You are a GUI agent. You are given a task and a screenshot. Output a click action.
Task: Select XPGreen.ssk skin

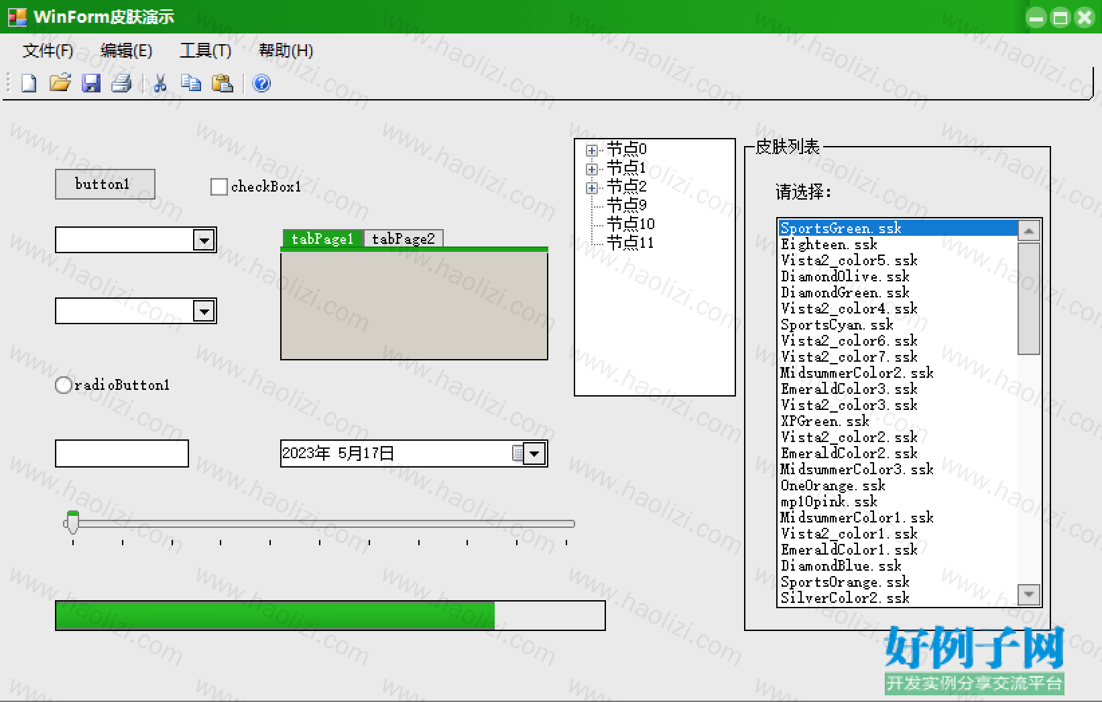coord(898,421)
